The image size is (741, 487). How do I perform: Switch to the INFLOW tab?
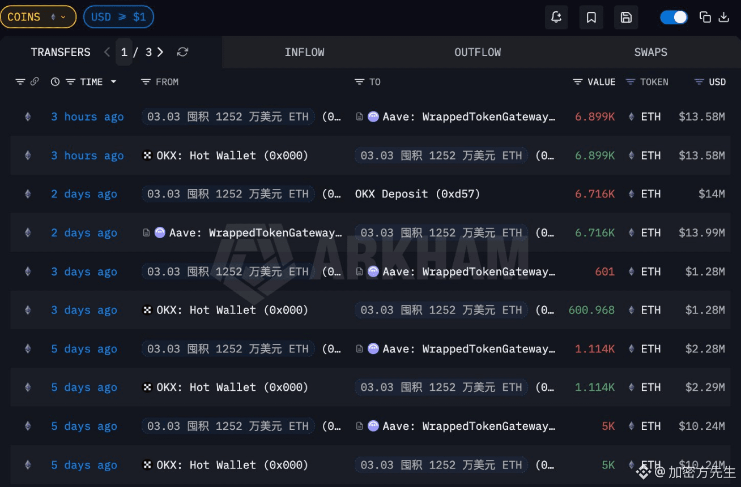tap(305, 52)
